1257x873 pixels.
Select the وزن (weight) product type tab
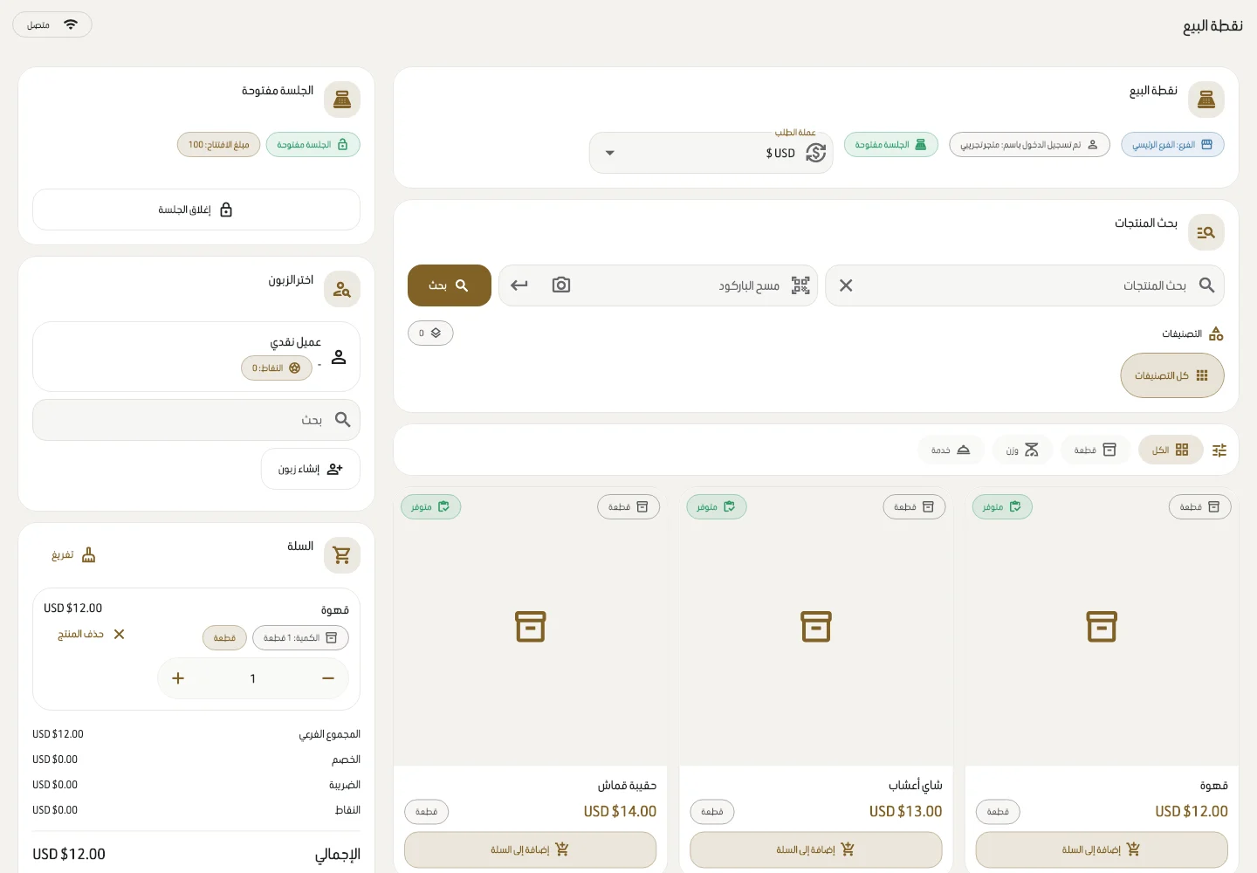click(1022, 450)
